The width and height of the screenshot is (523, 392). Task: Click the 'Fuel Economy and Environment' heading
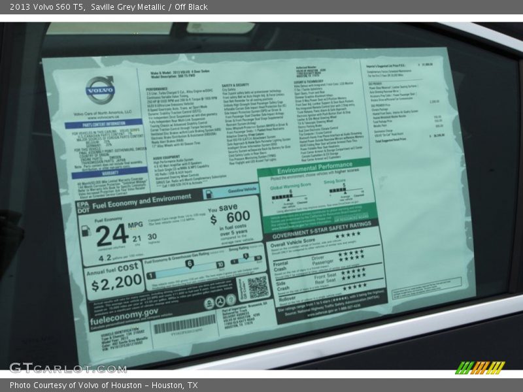pos(142,201)
